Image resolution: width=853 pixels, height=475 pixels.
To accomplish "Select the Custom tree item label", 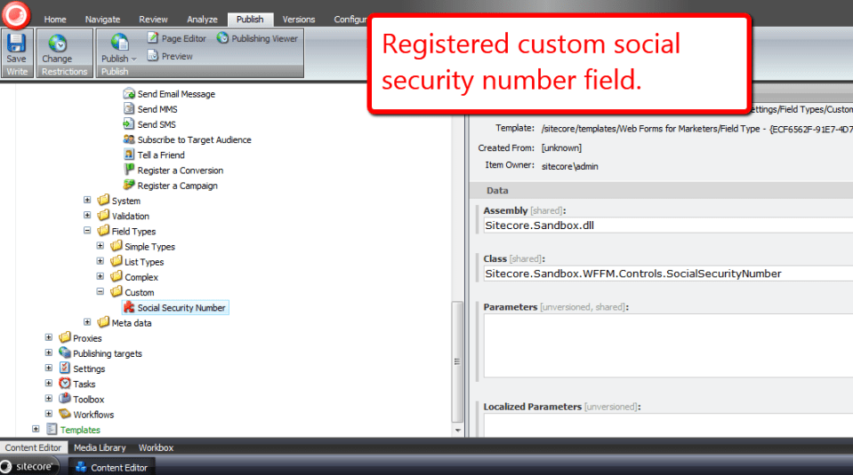I will click(140, 292).
